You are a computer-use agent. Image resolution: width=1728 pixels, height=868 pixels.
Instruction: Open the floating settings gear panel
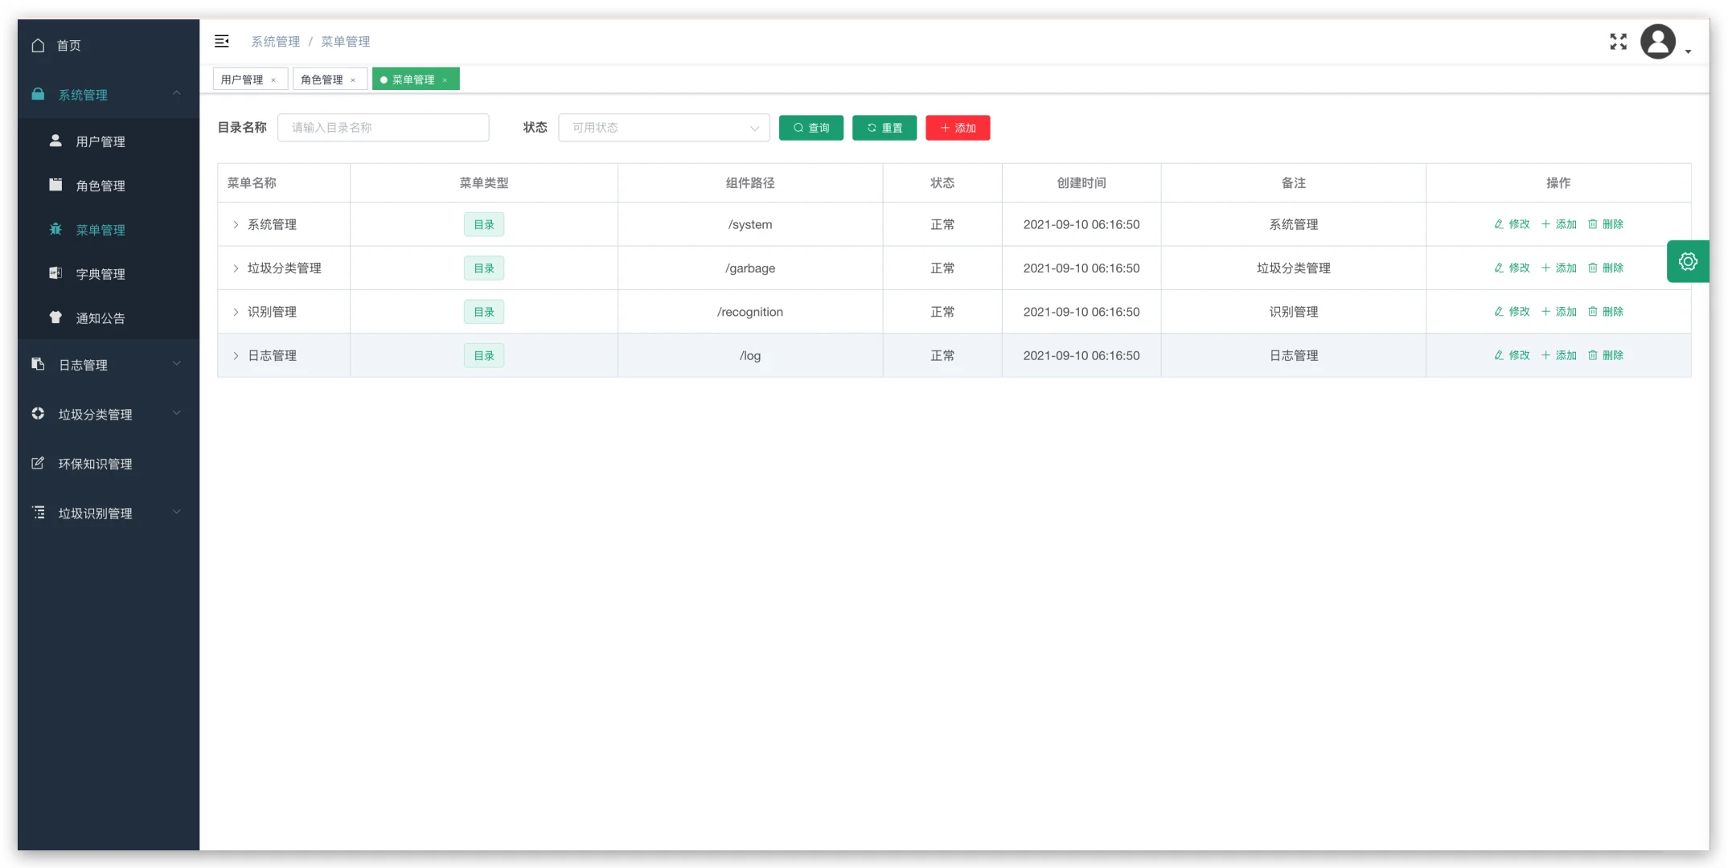click(x=1687, y=261)
